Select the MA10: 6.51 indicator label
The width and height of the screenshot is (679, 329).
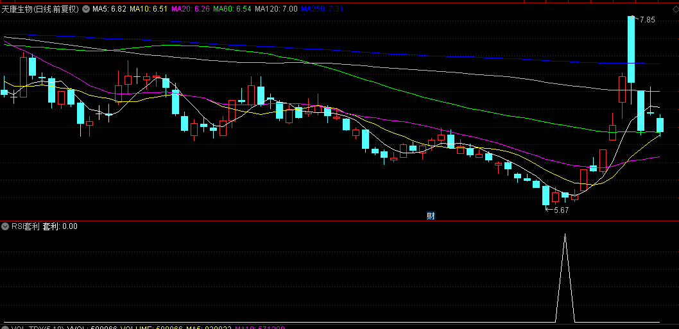pos(148,9)
